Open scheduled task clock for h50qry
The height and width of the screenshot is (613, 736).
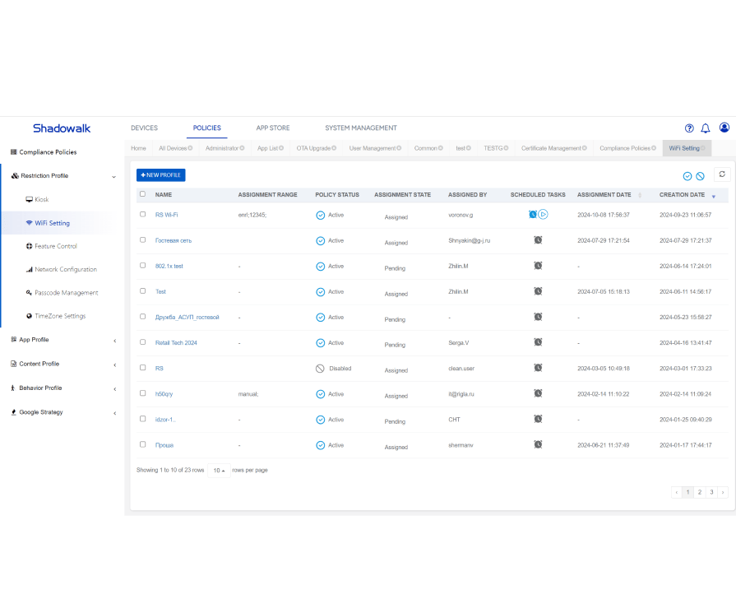(x=538, y=393)
